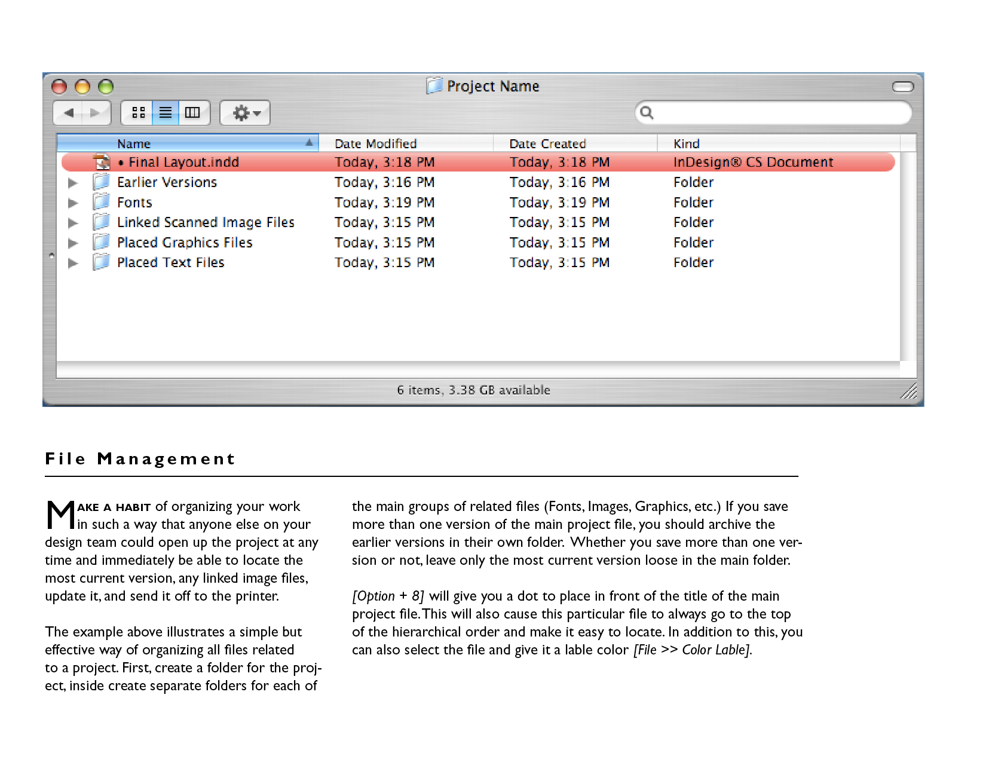Click Earlier Versions Date Created 3:16 PM
The width and height of the screenshot is (986, 762).
point(559,182)
